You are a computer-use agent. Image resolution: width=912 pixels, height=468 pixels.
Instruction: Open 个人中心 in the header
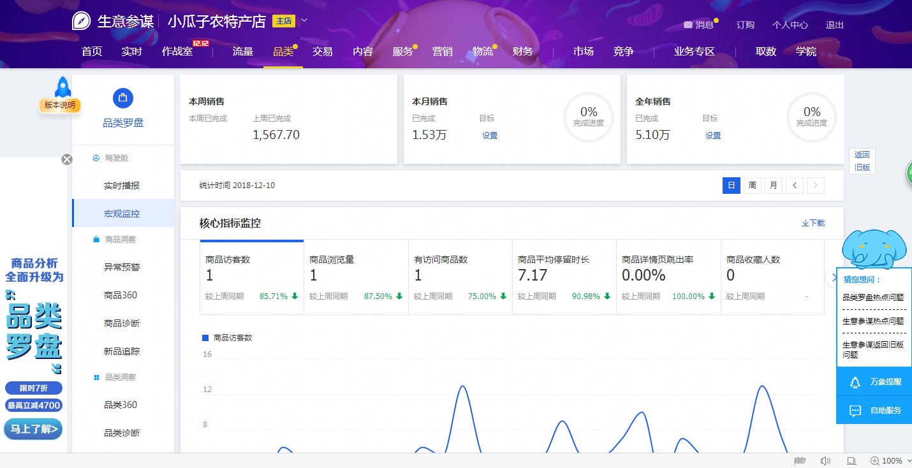coord(790,25)
